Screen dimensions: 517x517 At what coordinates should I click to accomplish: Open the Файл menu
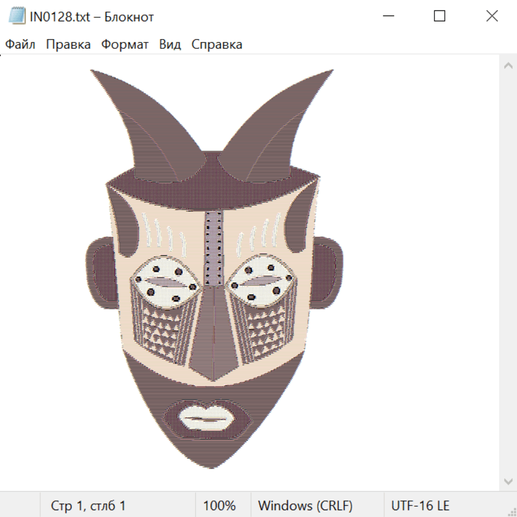click(x=21, y=45)
